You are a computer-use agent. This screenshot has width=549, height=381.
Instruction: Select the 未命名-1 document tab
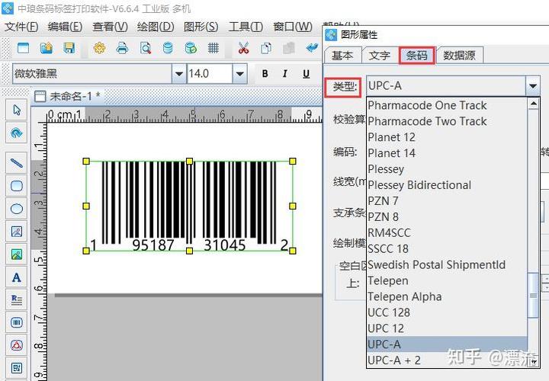click(x=69, y=96)
